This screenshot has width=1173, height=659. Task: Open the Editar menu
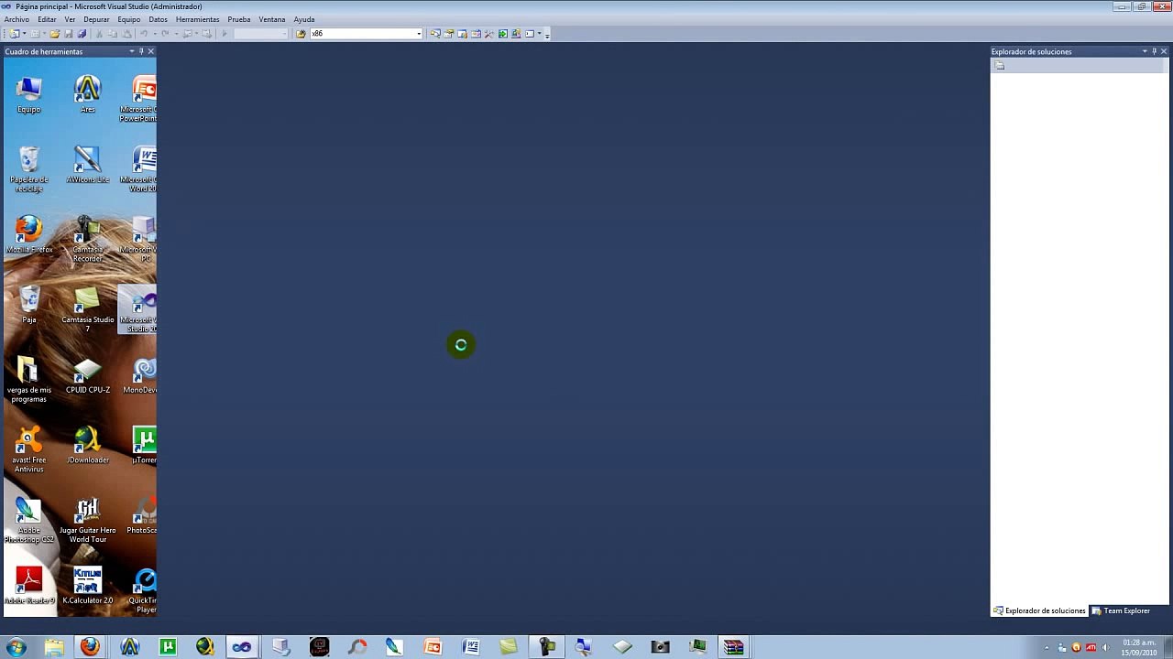click(47, 19)
